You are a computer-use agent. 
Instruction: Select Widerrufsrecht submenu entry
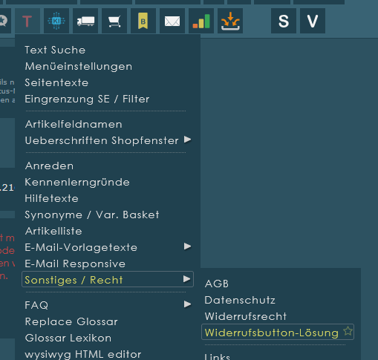[246, 316]
